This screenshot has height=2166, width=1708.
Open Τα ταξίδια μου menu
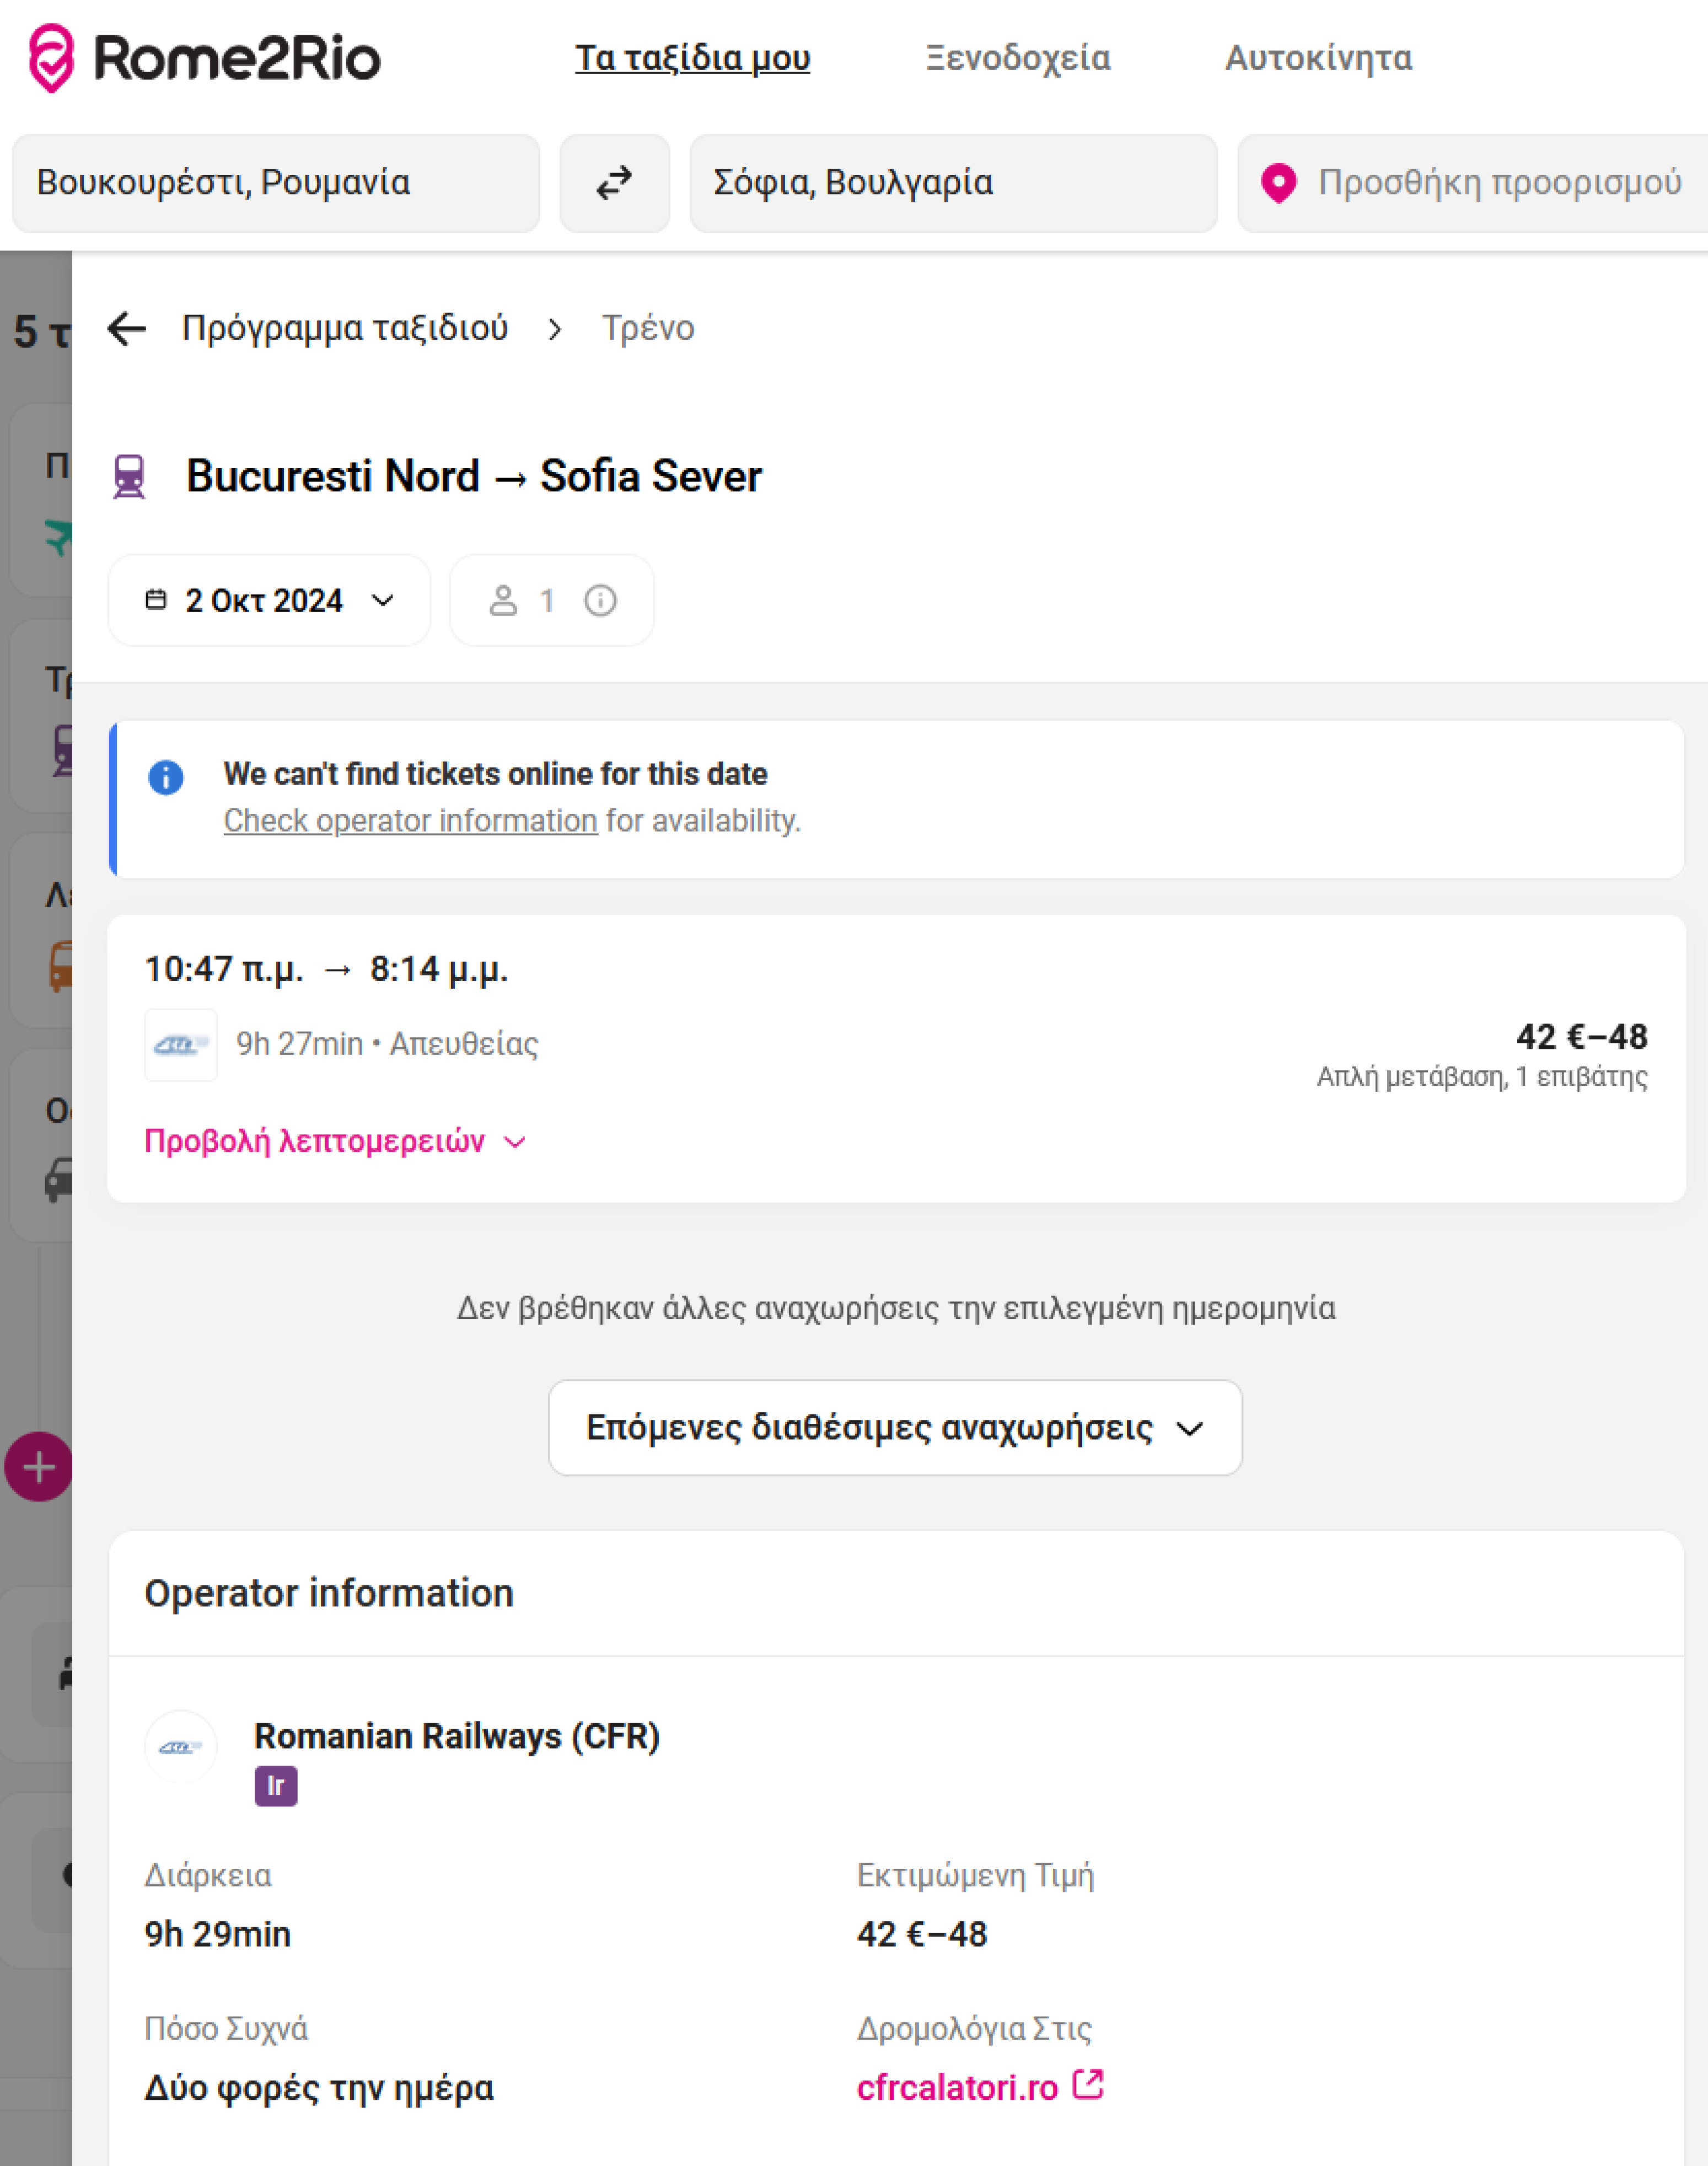point(692,58)
